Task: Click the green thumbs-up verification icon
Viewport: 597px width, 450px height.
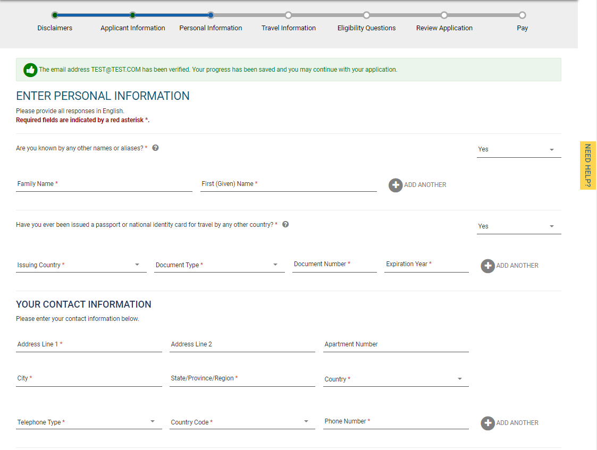Action: pos(30,70)
